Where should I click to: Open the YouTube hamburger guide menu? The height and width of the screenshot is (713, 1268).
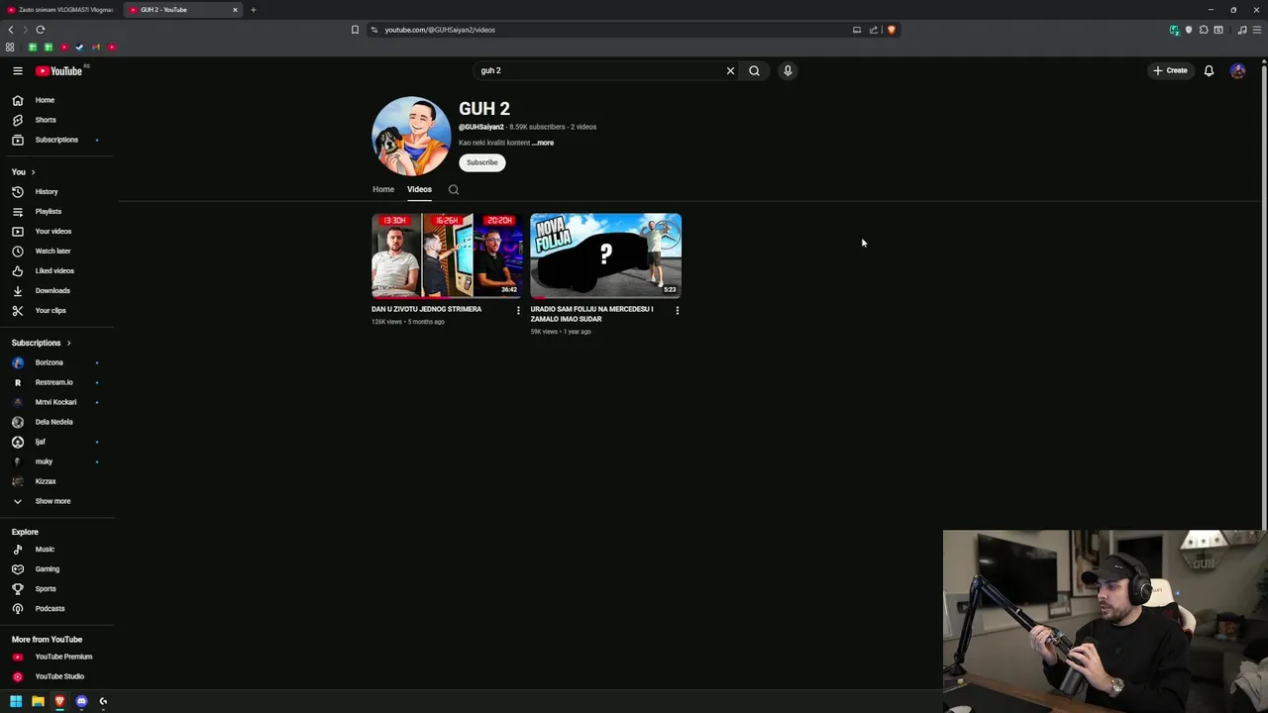click(18, 70)
